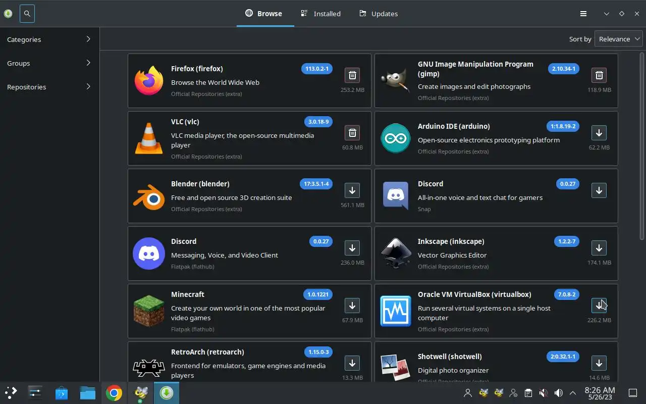Click the Firefox logo thumbnail
Screen dimensions: 646x404
(x=149, y=81)
